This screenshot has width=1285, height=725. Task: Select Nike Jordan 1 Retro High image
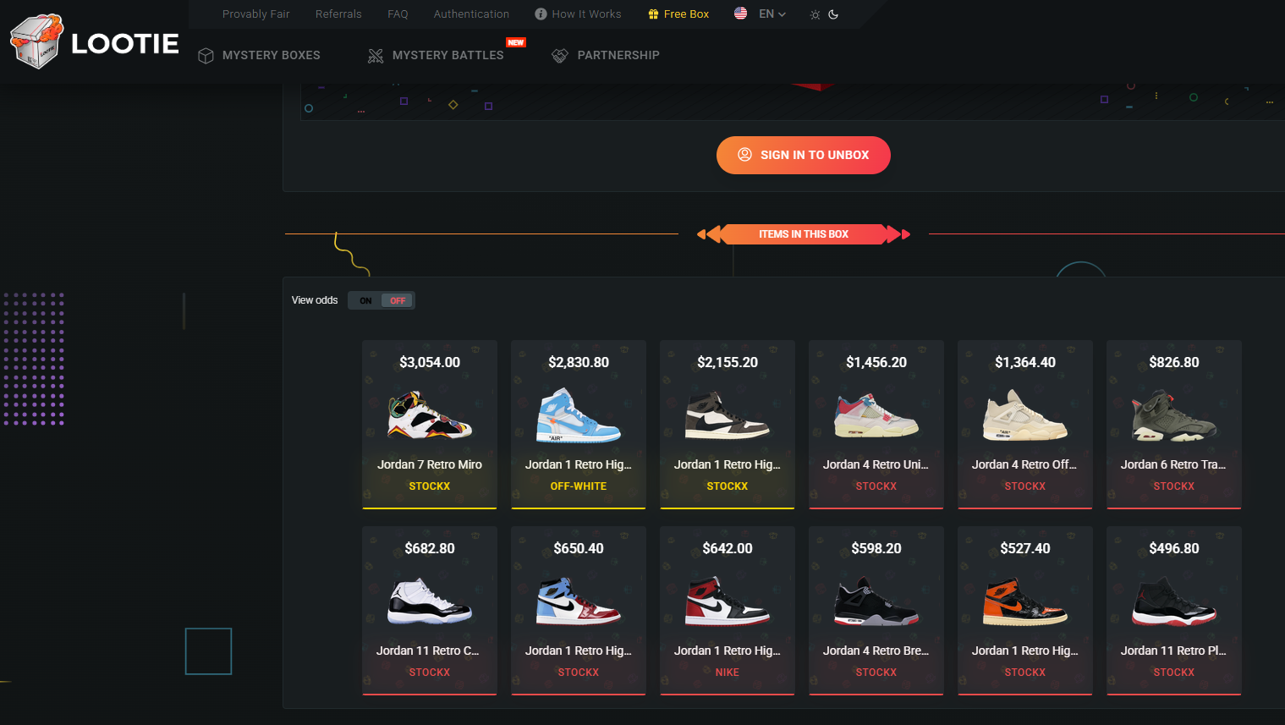click(728, 601)
